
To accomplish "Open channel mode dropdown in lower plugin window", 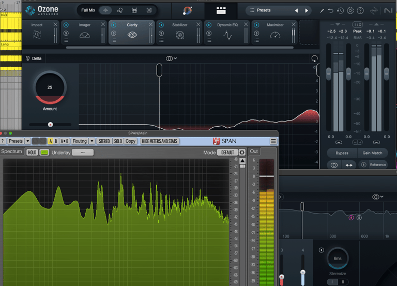I will [x=377, y=197].
